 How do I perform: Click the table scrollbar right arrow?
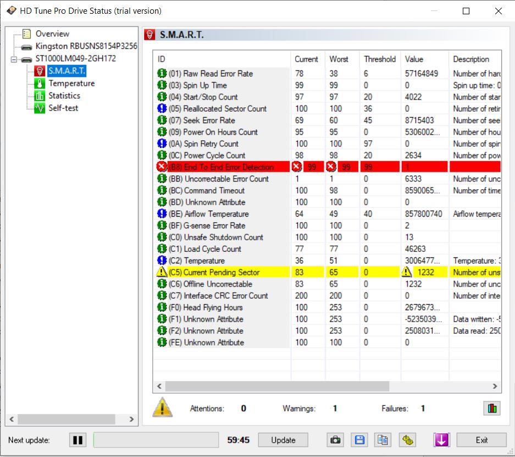click(495, 386)
